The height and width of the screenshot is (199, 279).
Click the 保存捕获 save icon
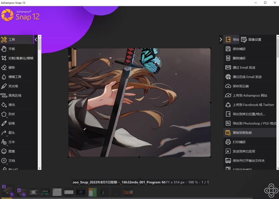click(x=228, y=49)
